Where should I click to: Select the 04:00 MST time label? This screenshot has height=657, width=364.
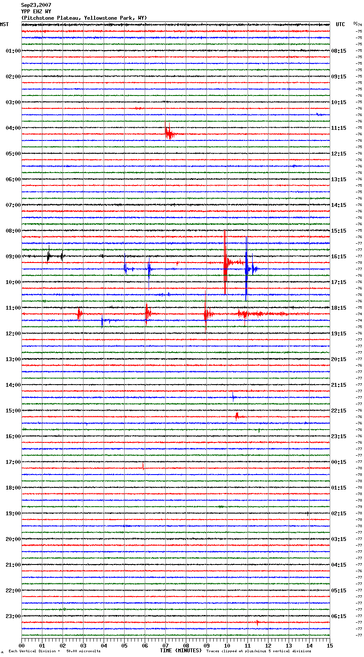[x=13, y=128]
